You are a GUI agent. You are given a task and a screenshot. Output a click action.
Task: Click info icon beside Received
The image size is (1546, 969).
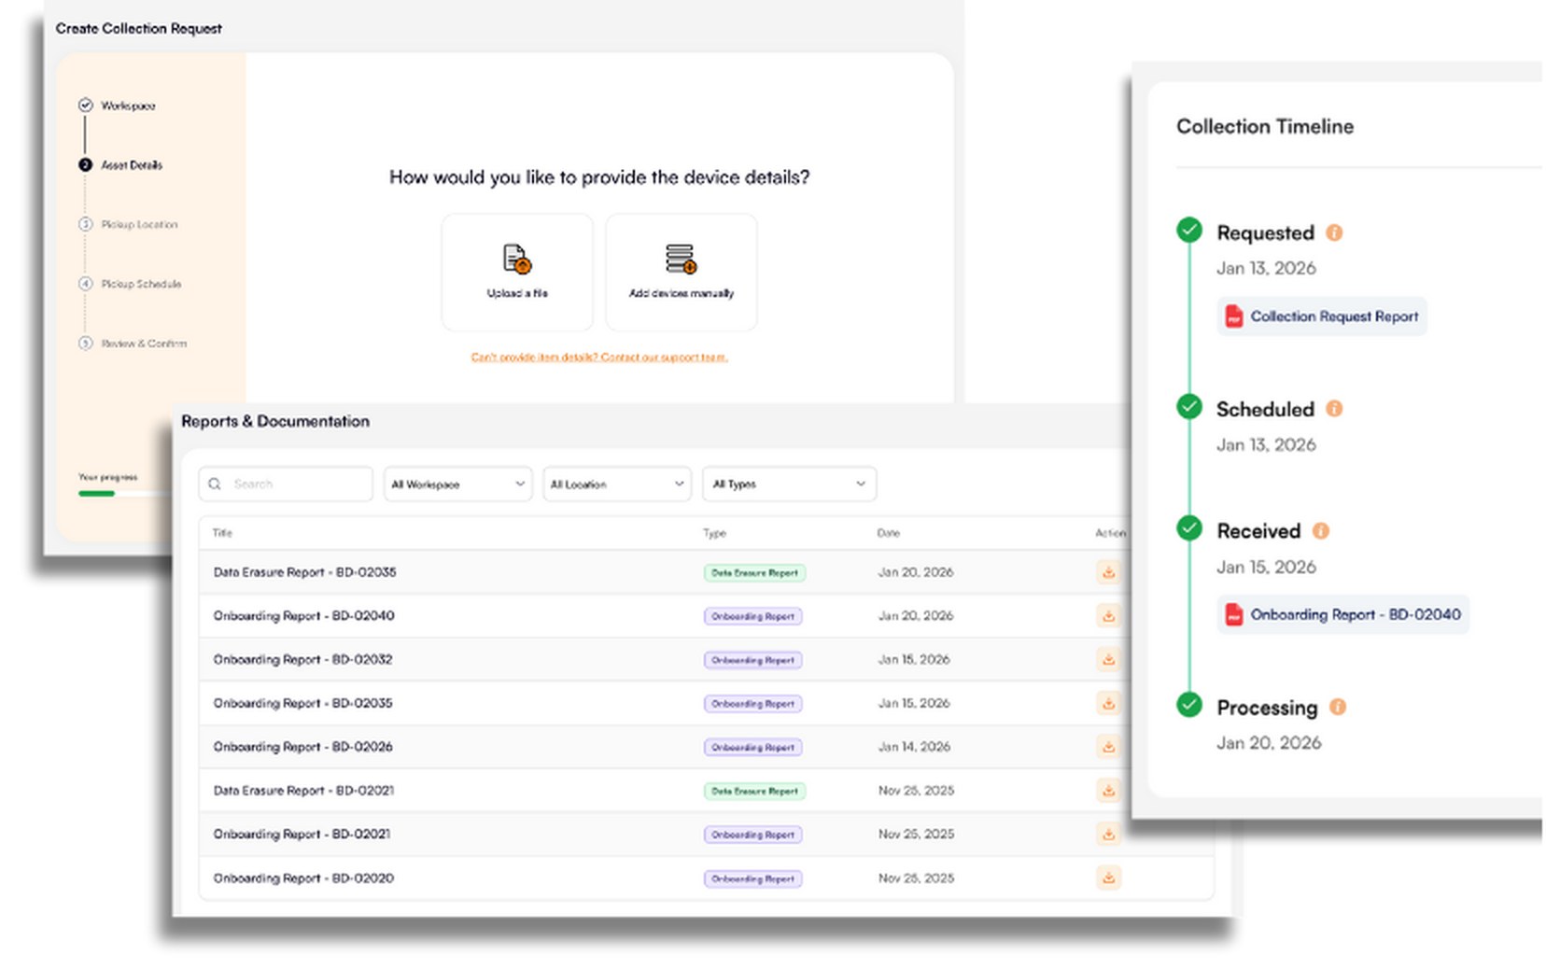(1320, 531)
